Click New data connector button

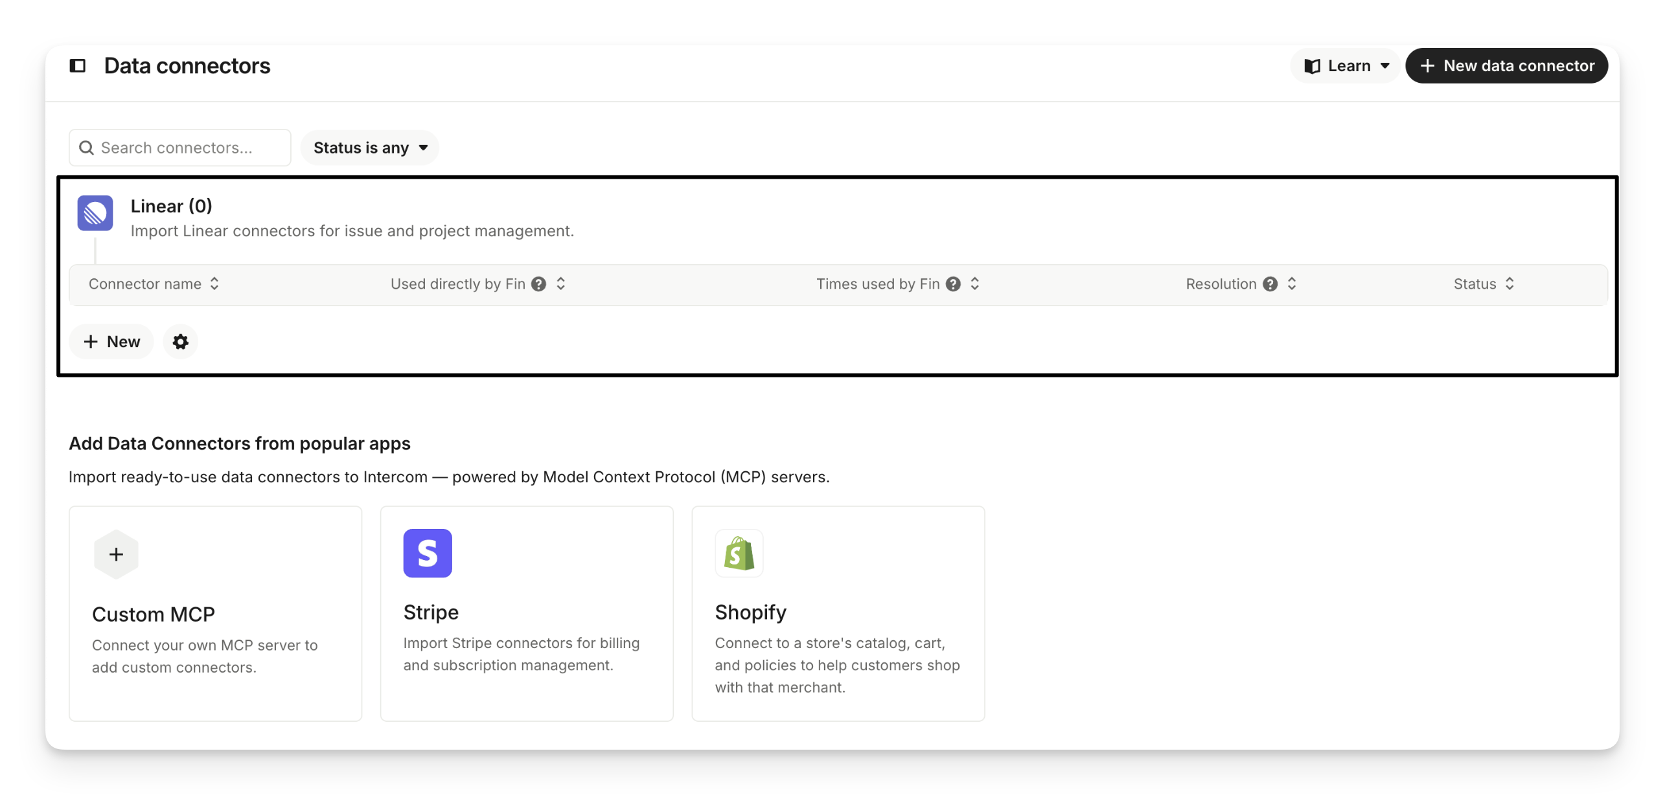point(1507,66)
